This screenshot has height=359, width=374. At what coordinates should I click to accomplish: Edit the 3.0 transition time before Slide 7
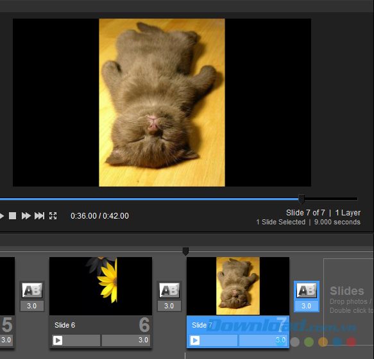[x=169, y=306]
